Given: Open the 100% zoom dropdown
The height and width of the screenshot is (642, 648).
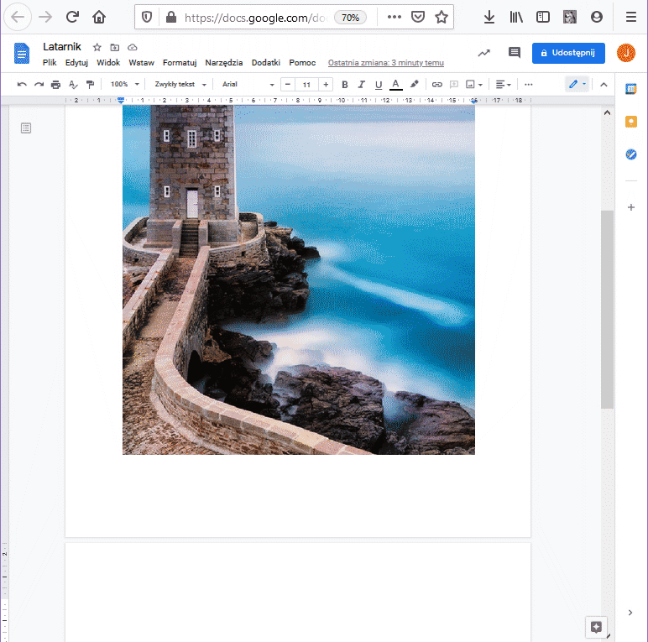Looking at the screenshot, I should 124,85.
